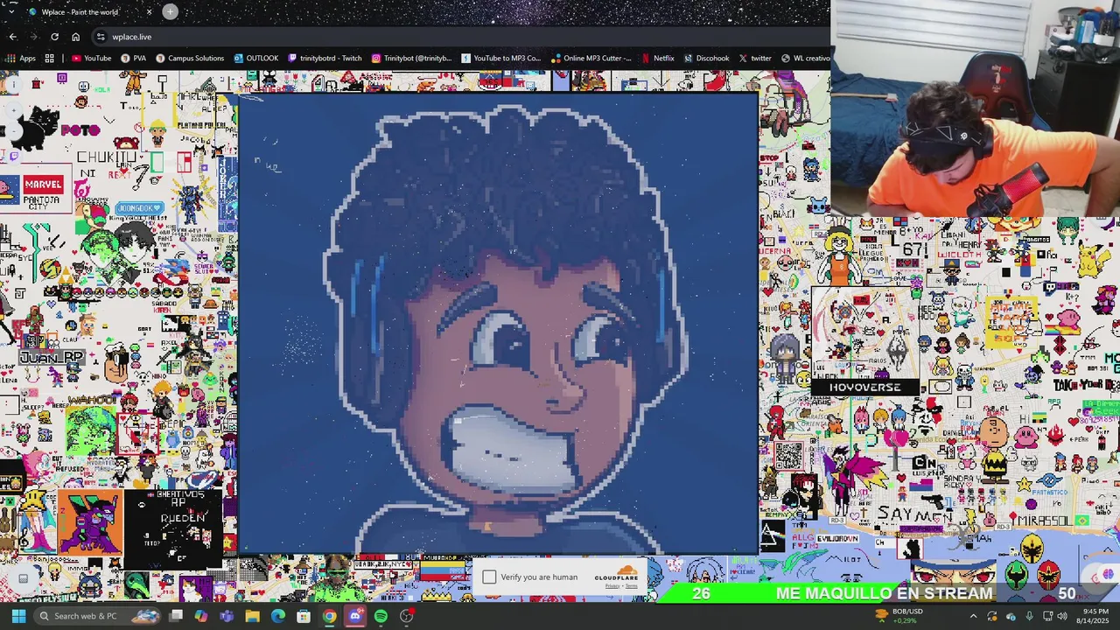Open the Online MP3 Cutter bookmark
This screenshot has width=1120, height=630.
[591, 59]
